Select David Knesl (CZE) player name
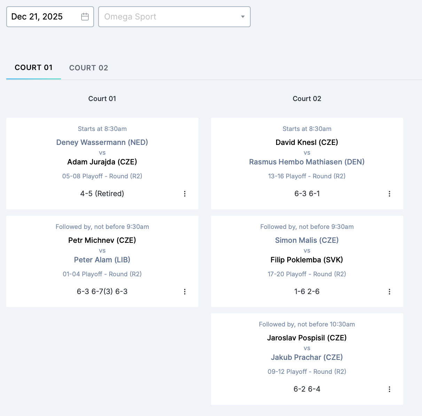 307,142
